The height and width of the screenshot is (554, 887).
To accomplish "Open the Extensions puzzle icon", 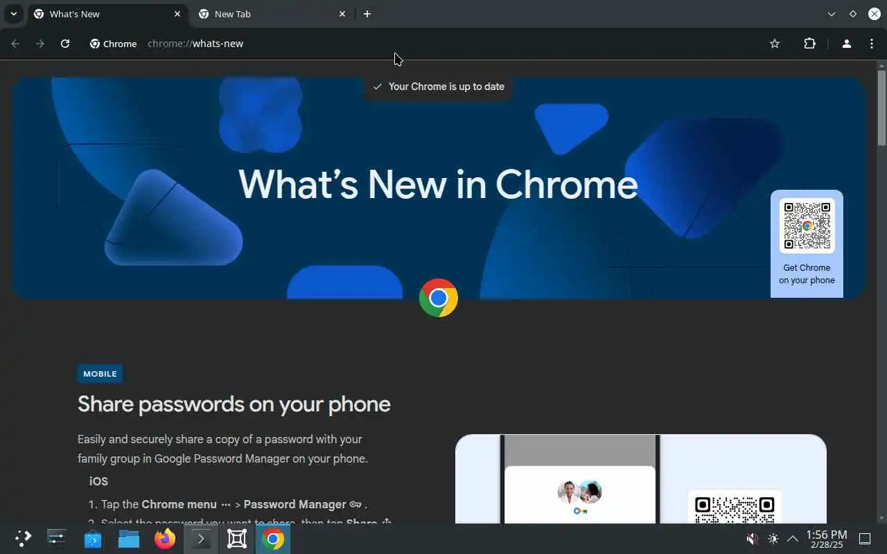I will (809, 44).
